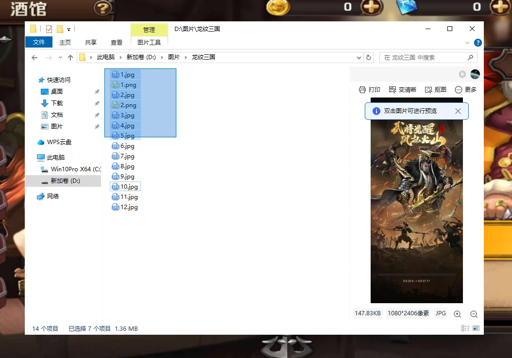Click the preview image of the warrior poster
Viewport: 512px width, 358px height.
point(417,200)
